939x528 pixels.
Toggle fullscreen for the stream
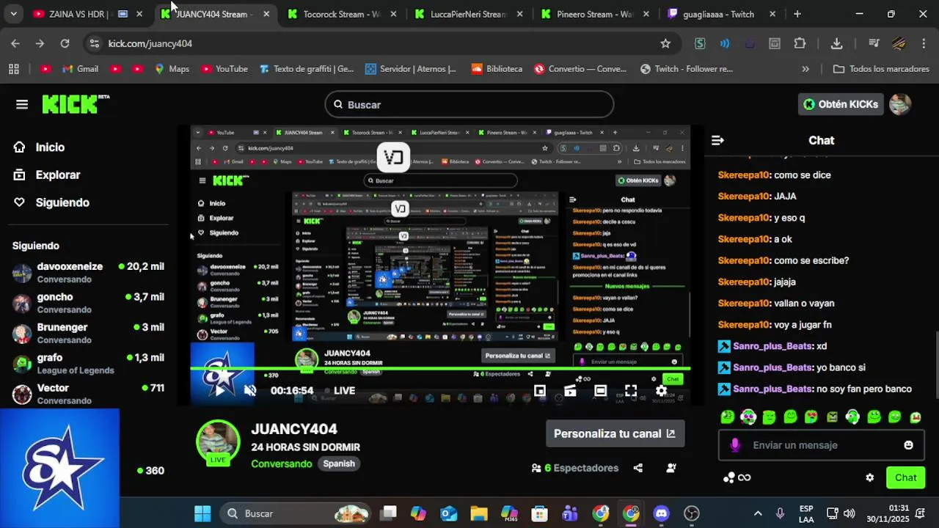click(x=631, y=391)
